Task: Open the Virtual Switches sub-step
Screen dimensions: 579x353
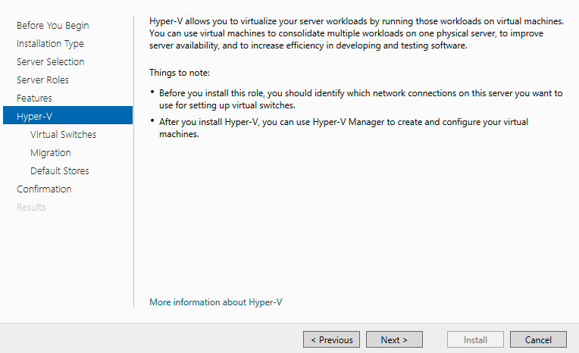Action: (x=63, y=134)
